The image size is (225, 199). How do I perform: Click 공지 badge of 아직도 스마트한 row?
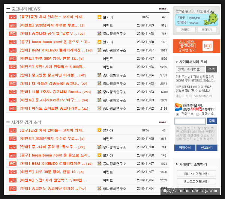13,109
